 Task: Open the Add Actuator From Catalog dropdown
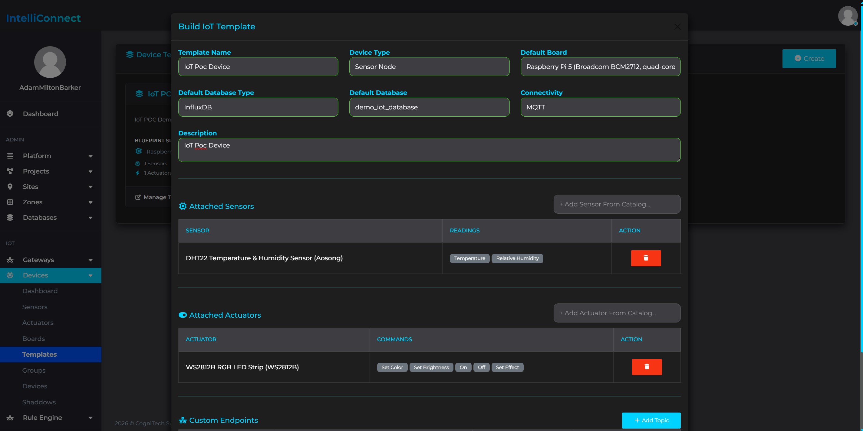tap(617, 313)
